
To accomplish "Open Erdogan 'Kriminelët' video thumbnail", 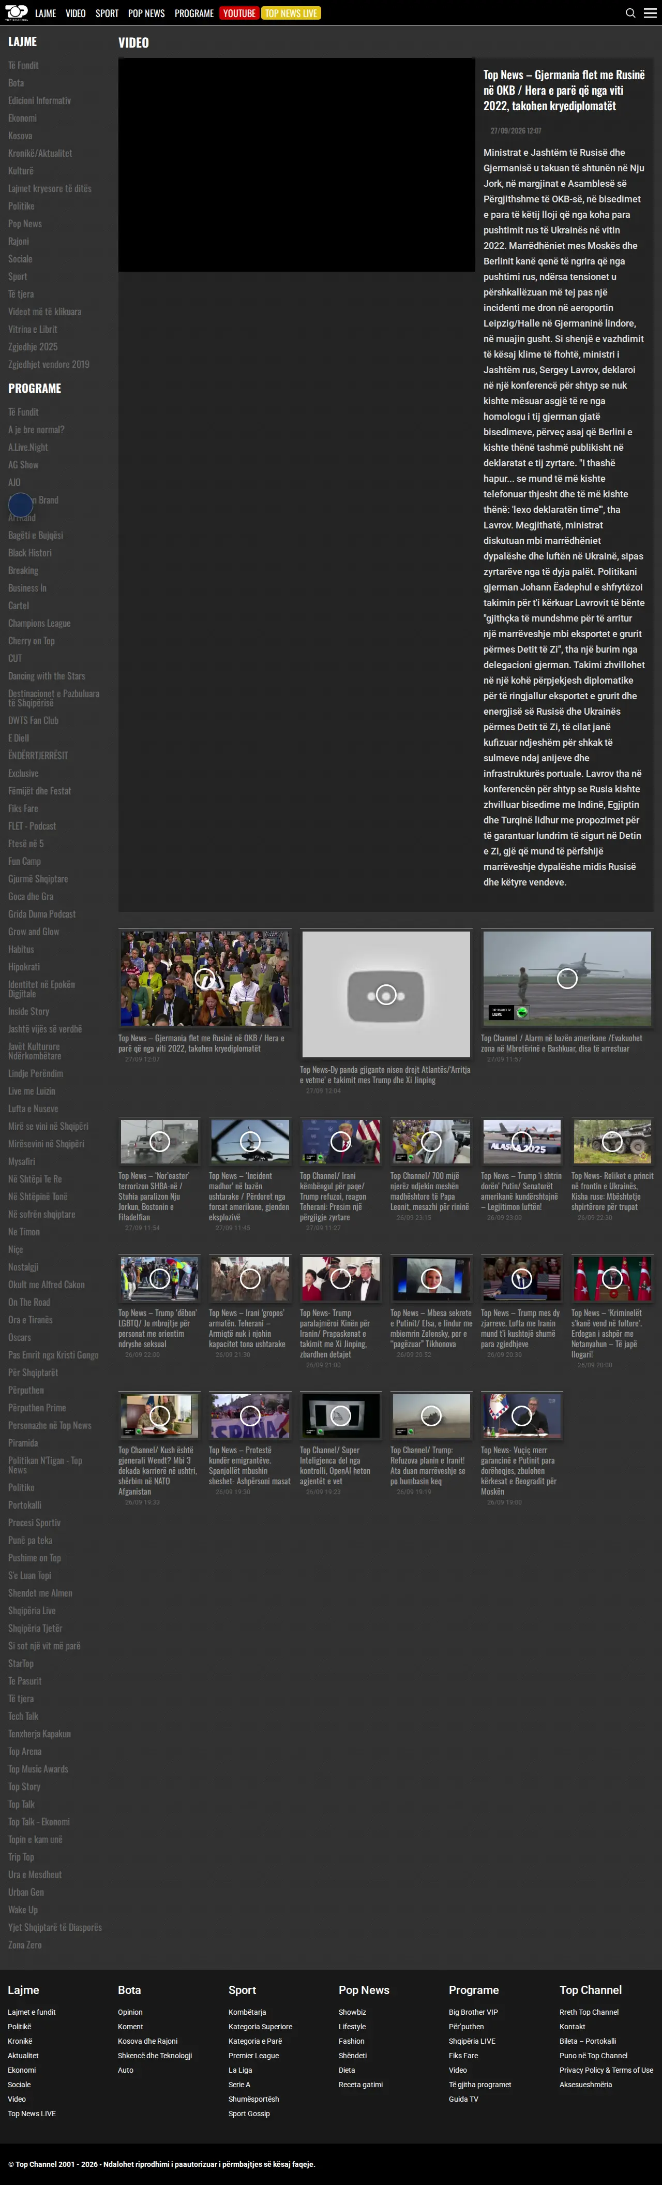I will 612,1278.
